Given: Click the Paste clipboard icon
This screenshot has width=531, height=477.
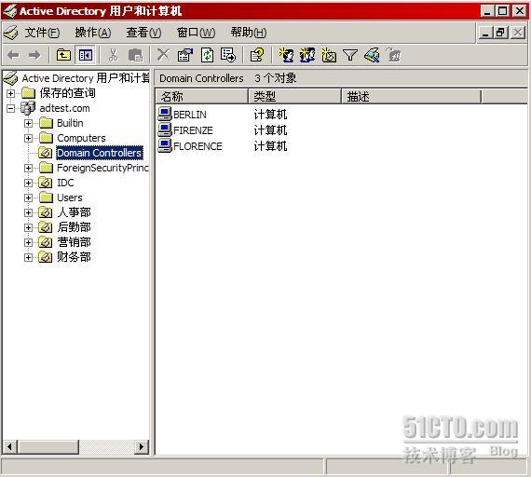Looking at the screenshot, I should (x=136, y=55).
